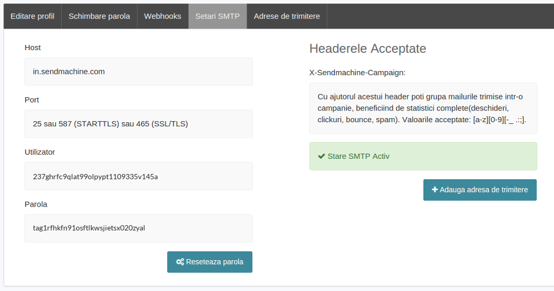Open the Adrese de trimitere tab

pyautogui.click(x=287, y=16)
